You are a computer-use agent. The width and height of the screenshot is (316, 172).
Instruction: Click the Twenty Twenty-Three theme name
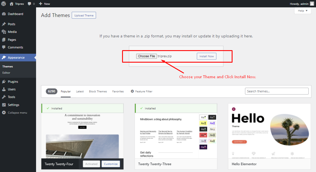coord(155,164)
